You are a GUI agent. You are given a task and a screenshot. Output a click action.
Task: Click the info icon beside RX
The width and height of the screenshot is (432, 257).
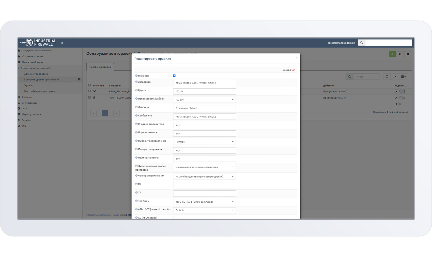pos(136,184)
